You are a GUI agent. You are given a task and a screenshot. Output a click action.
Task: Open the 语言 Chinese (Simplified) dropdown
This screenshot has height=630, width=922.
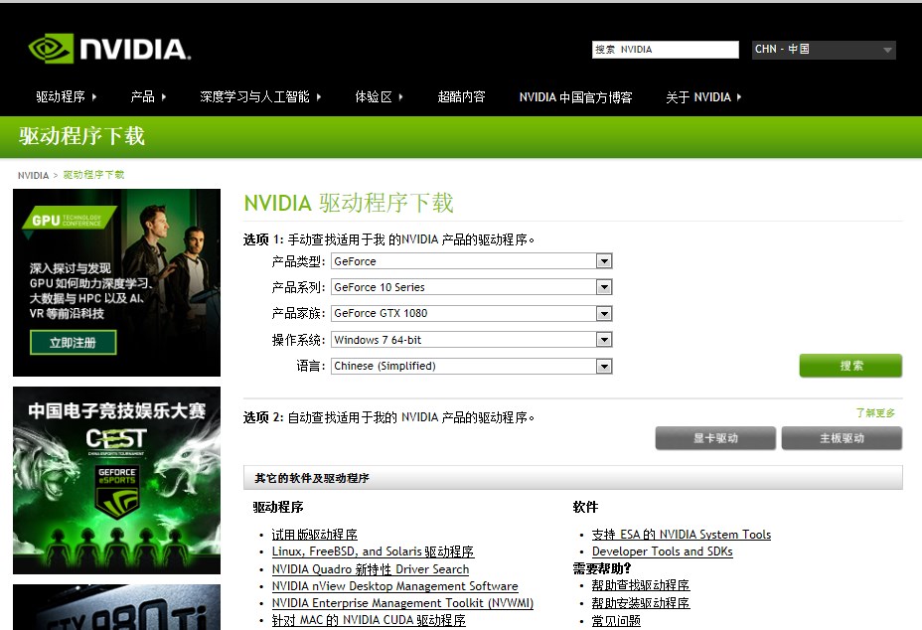coord(472,366)
